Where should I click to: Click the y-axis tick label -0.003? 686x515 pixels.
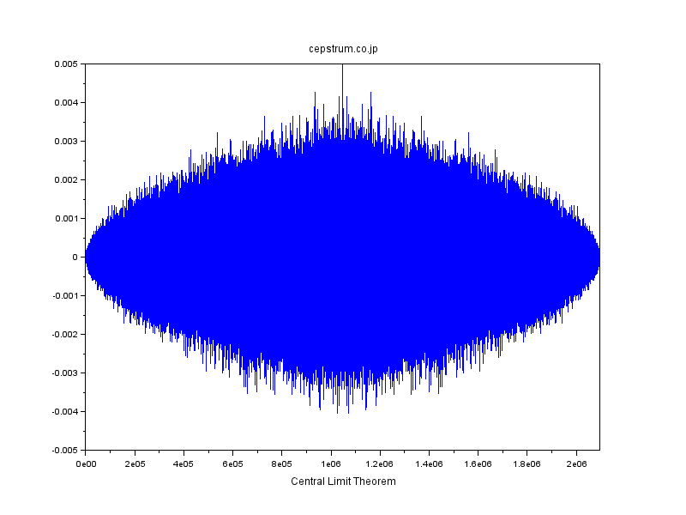(x=65, y=373)
